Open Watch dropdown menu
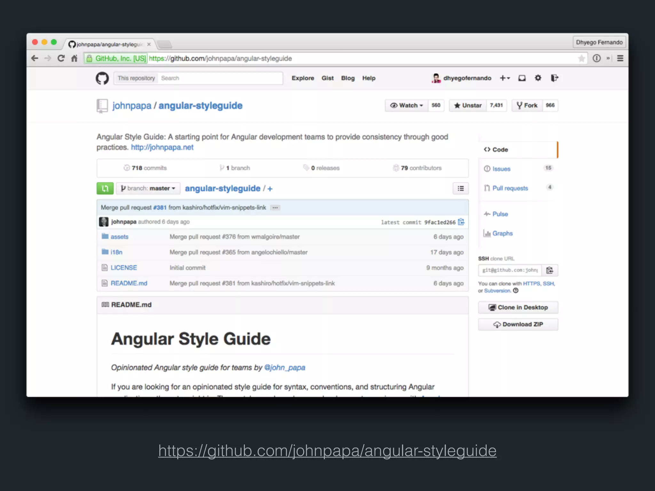This screenshot has height=491, width=655. 406,105
